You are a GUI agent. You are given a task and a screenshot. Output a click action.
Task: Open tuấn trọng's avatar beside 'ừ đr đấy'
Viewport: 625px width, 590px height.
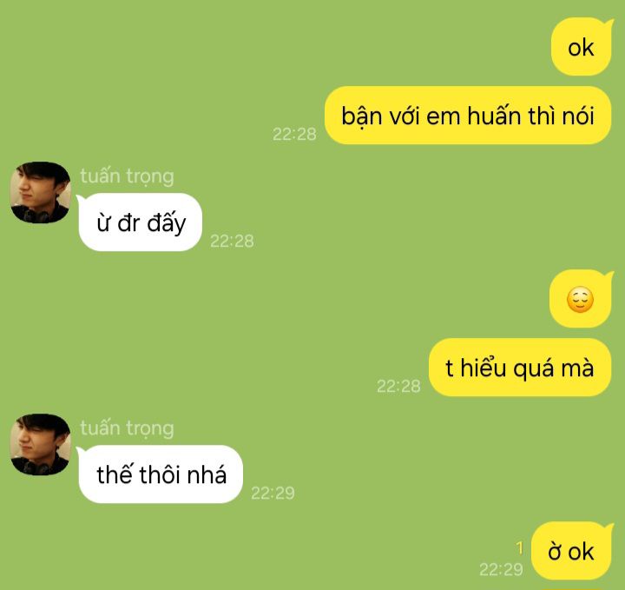(41, 192)
